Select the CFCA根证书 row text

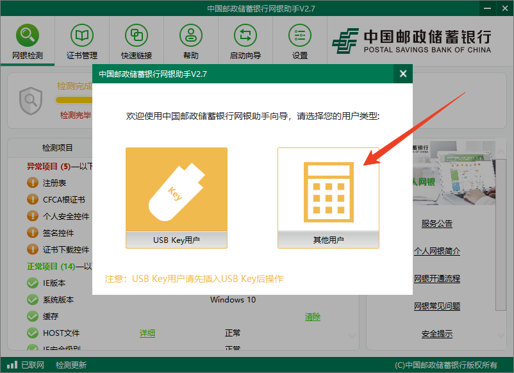click(64, 199)
